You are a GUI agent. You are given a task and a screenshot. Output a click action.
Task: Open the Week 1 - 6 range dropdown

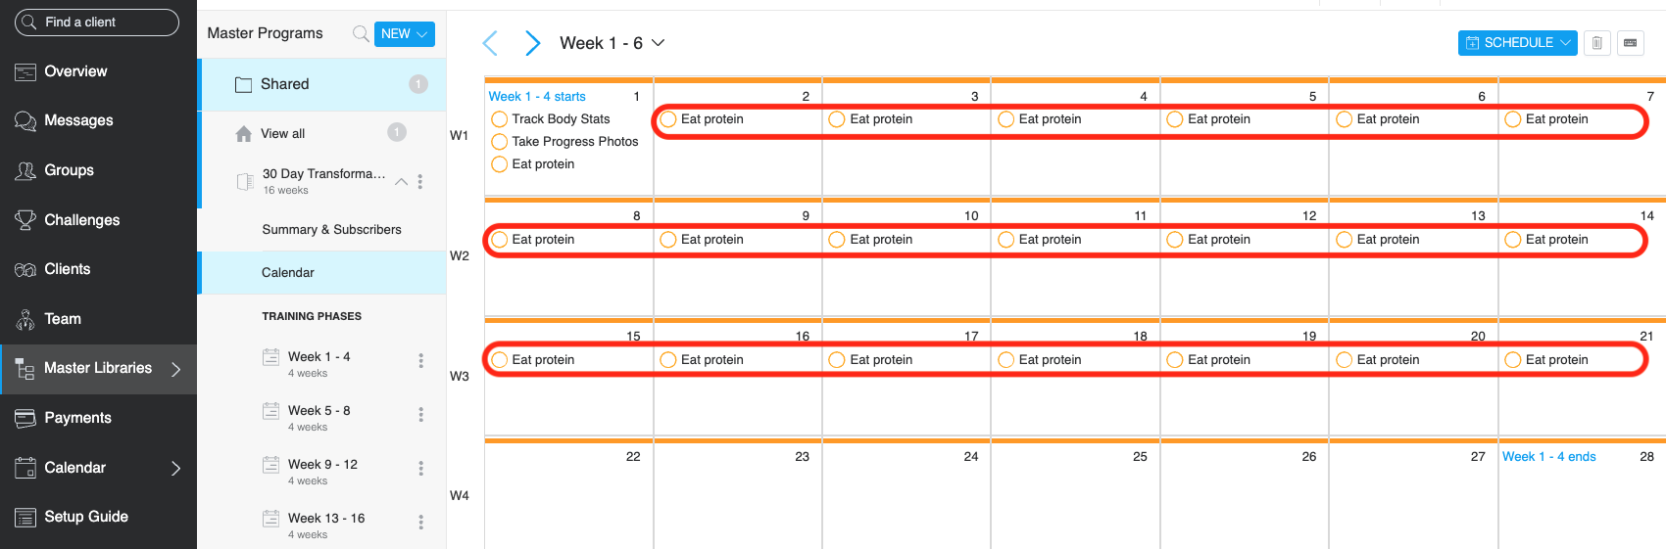tap(658, 43)
